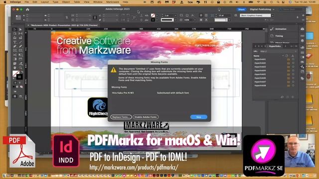Click the Skip button in Missing Fonts dialog
Image resolution: width=319 pixels, height=179 pixels.
pyautogui.click(x=198, y=117)
